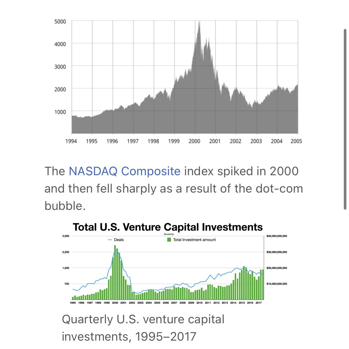This screenshot has width=349, height=349.
Task: Click the 3,000 deals axis label
Action: click(66, 236)
